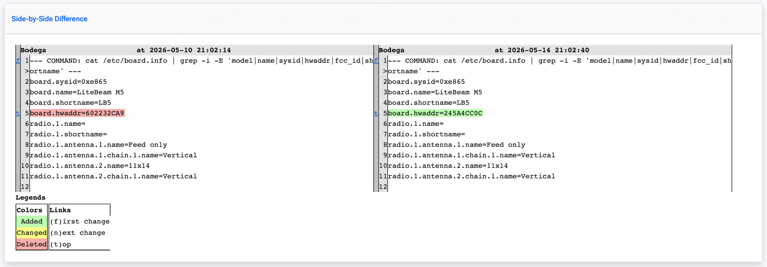
Task: Click the wrapped "ortname' ---" line in left pane
Action: click(56, 71)
